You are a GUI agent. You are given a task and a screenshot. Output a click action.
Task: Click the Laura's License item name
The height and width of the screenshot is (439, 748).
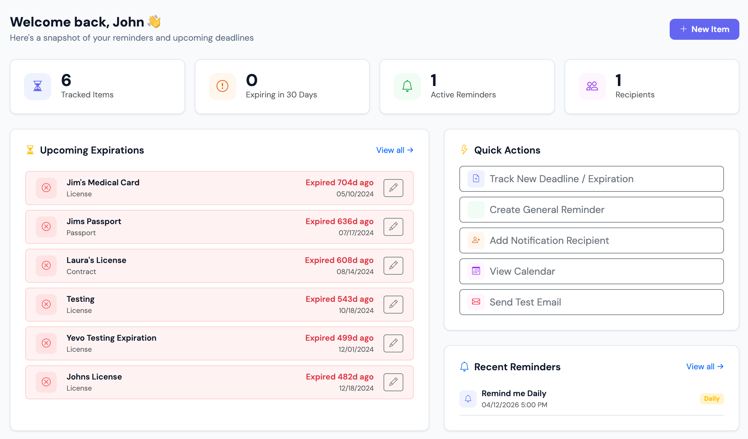point(97,260)
